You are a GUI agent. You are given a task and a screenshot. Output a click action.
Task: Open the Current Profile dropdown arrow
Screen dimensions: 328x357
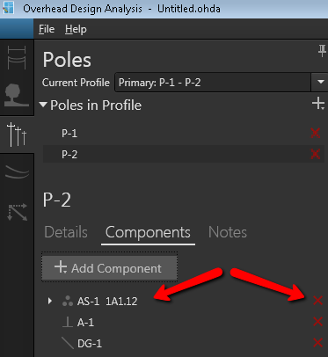point(320,82)
